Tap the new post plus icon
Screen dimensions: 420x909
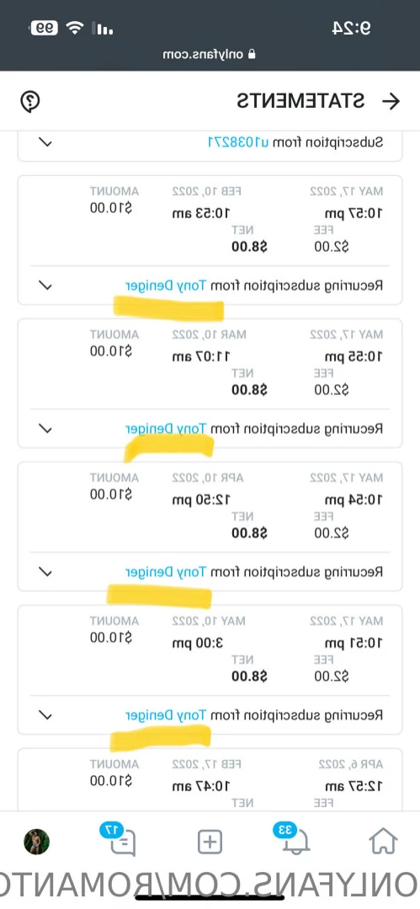point(210,842)
